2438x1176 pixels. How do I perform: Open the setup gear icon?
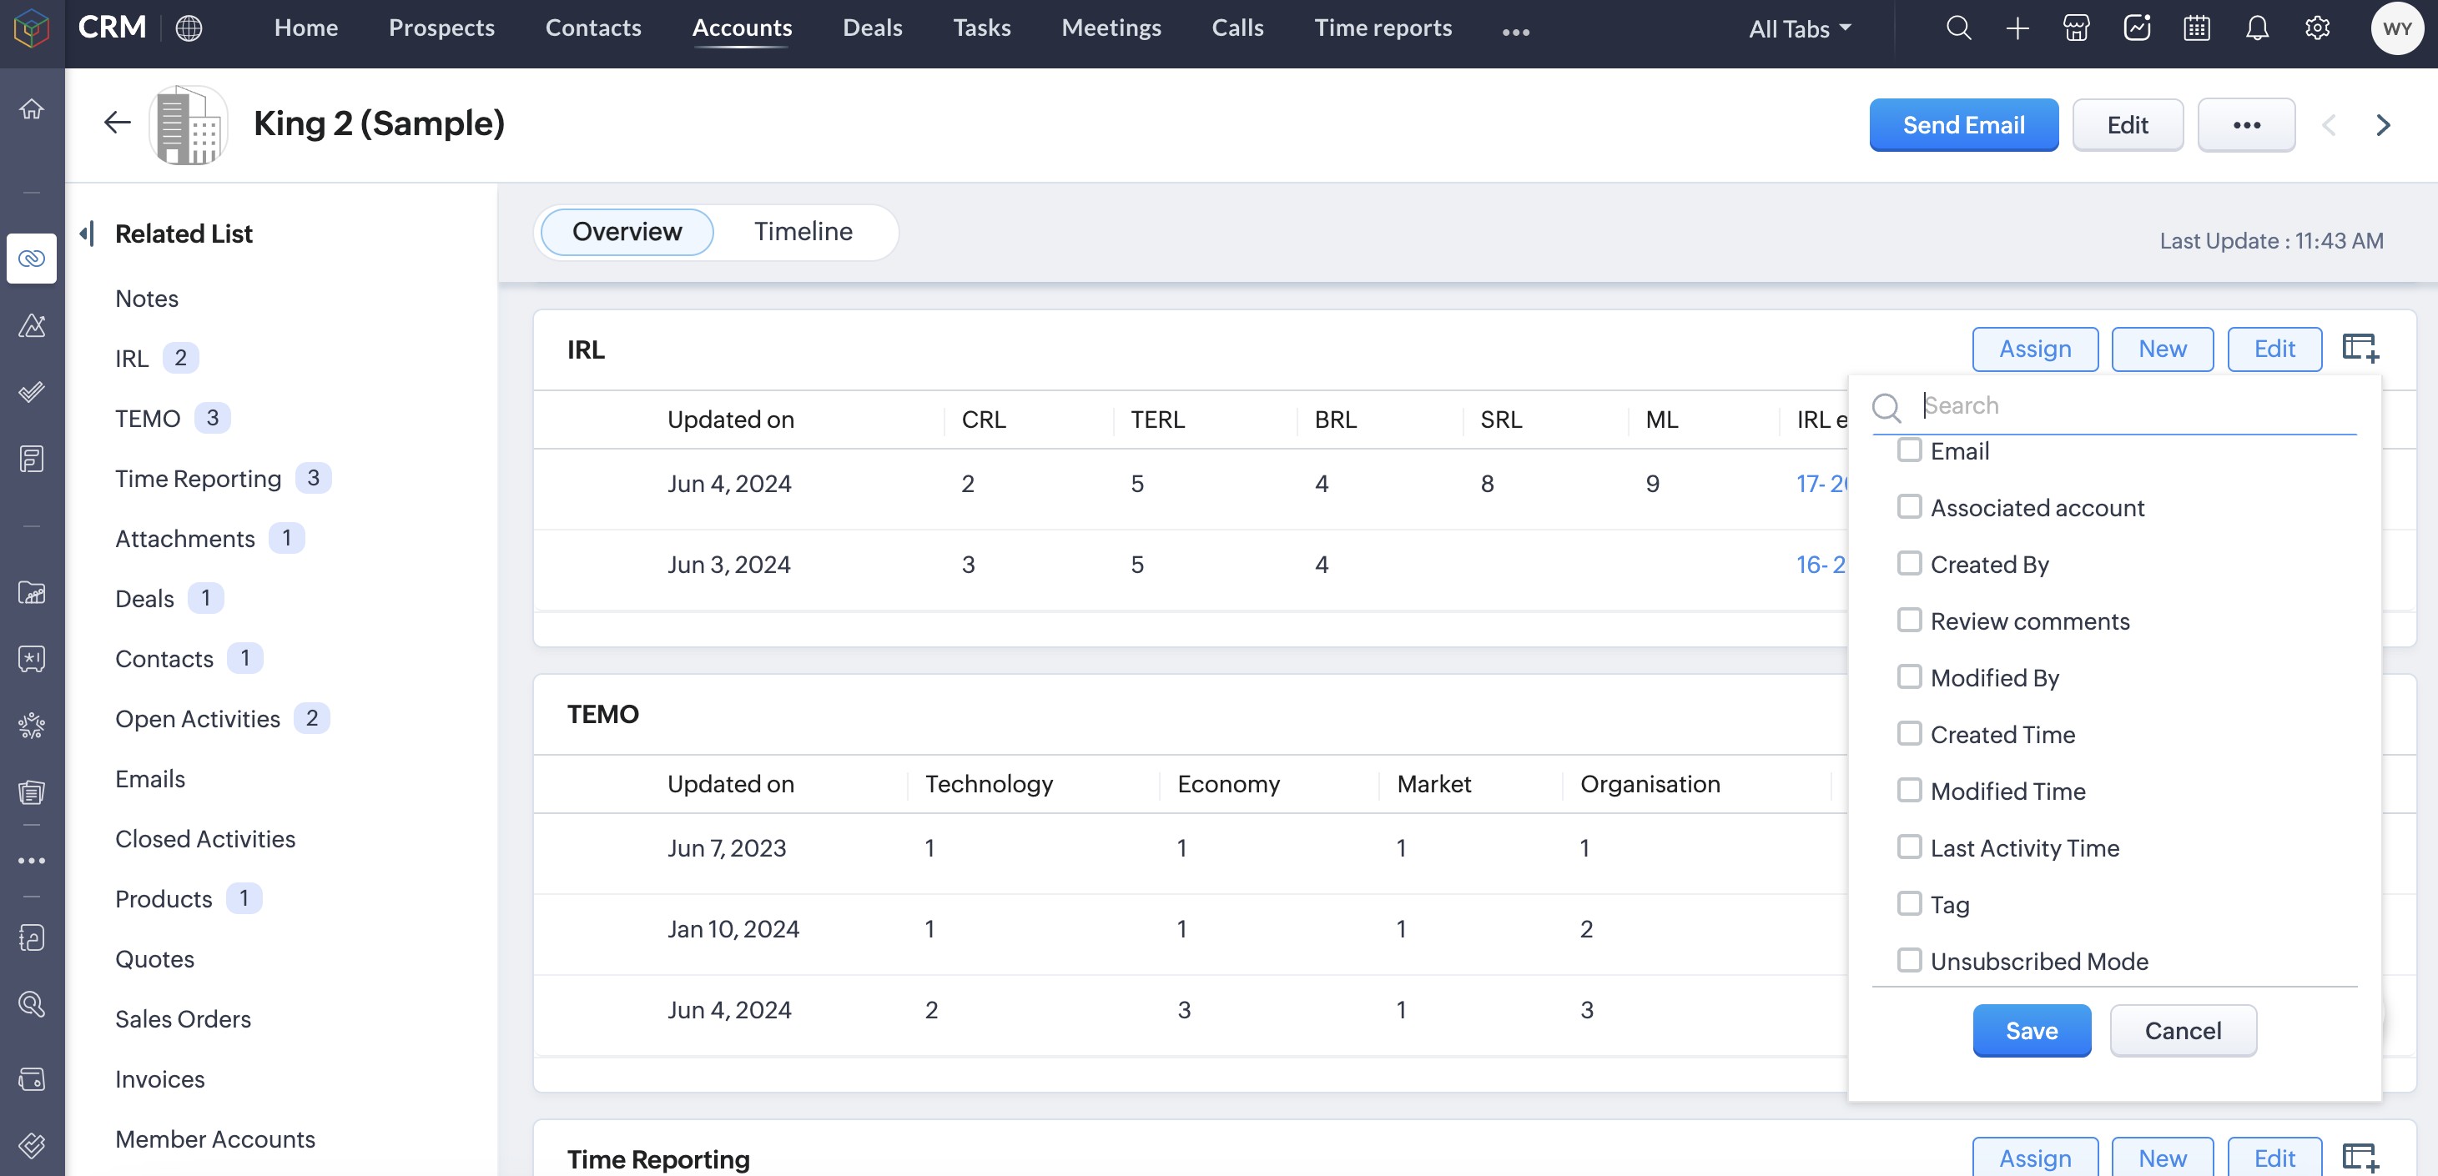[x=2317, y=28]
